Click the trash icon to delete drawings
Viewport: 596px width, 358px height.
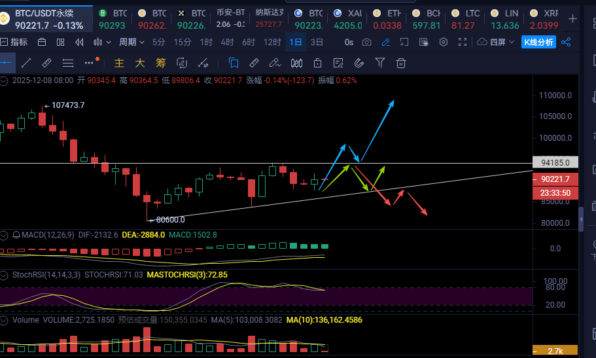401,63
